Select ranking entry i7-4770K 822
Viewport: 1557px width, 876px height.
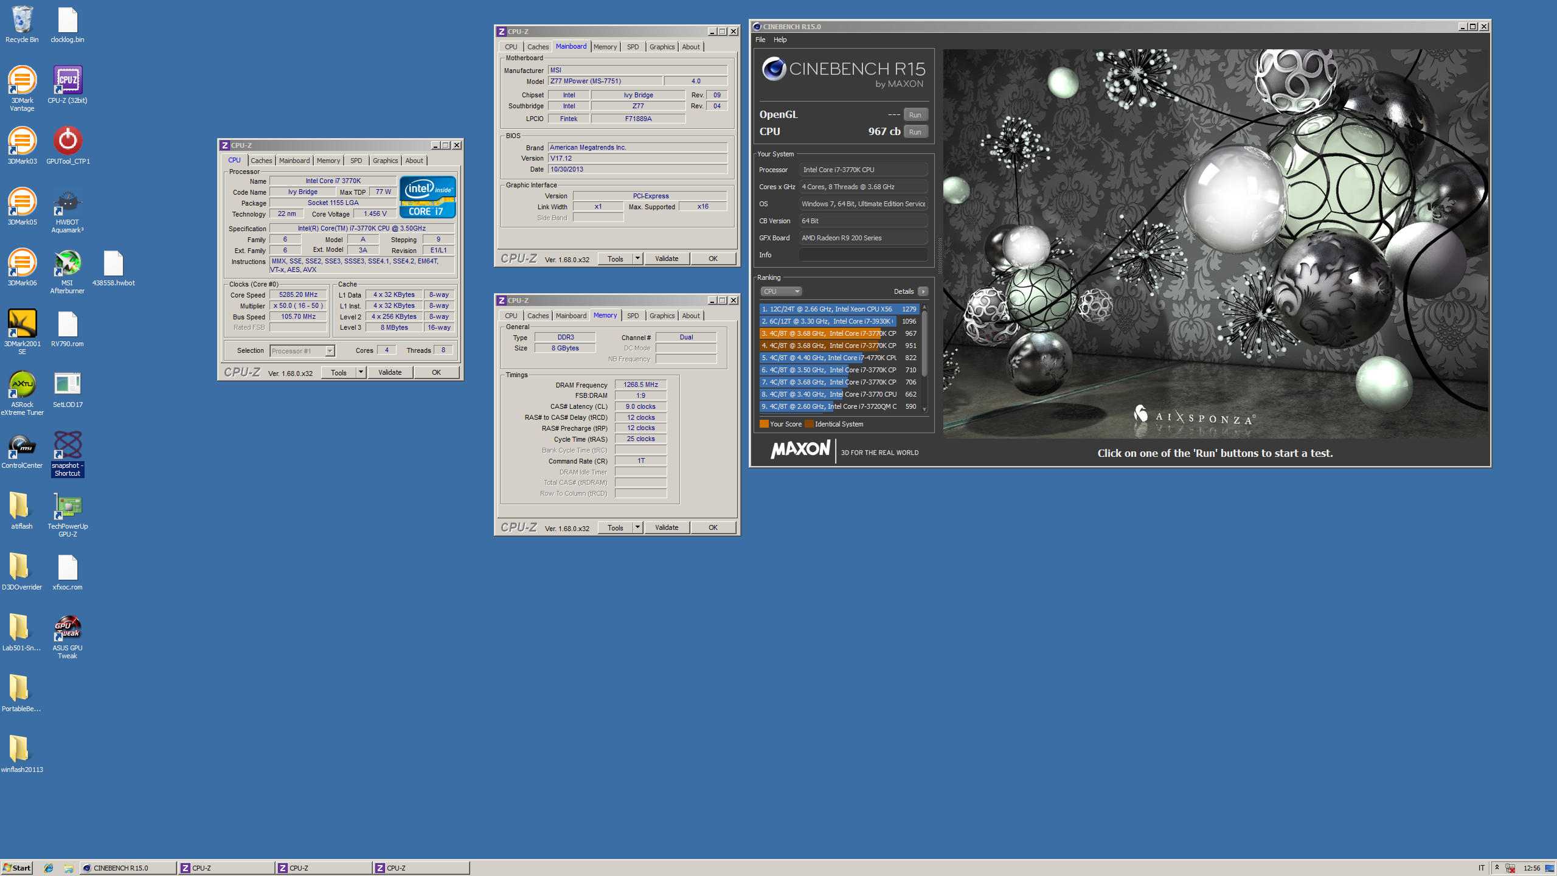[x=839, y=358]
